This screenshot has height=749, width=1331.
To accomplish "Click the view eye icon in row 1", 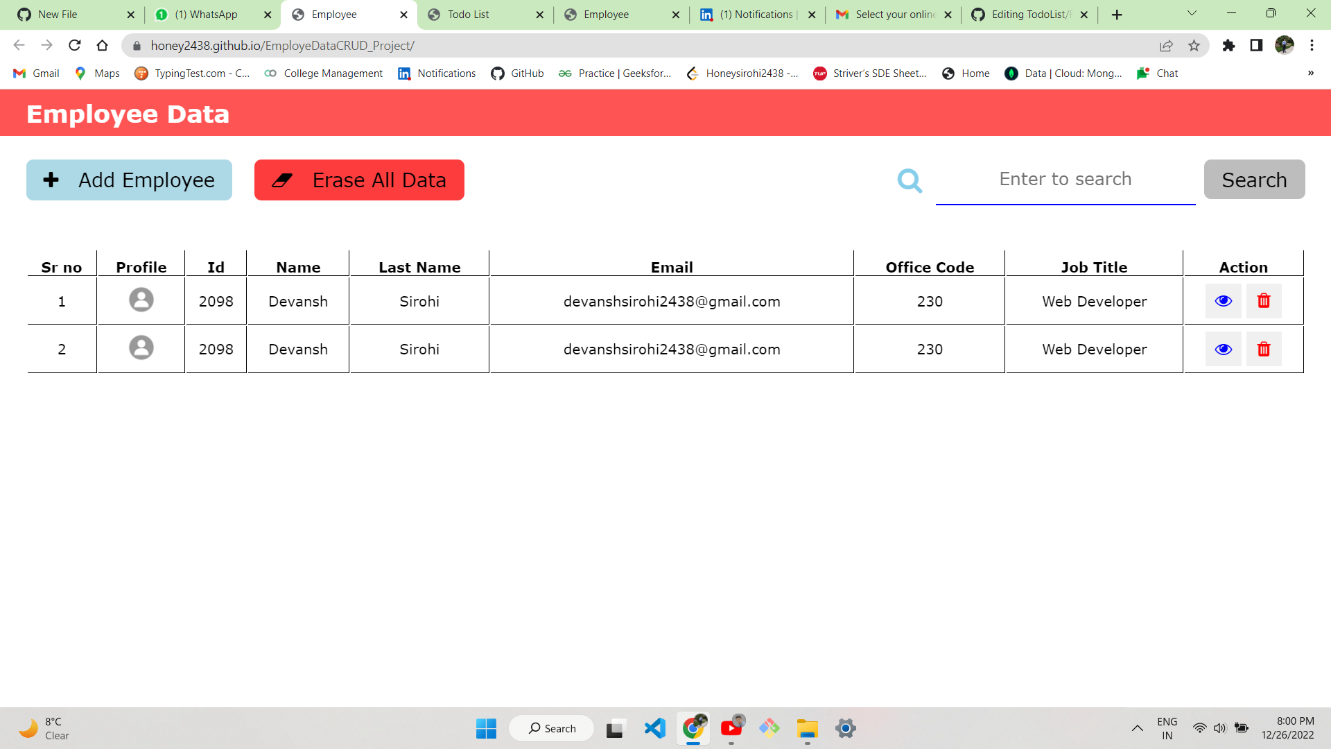I will [x=1223, y=301].
